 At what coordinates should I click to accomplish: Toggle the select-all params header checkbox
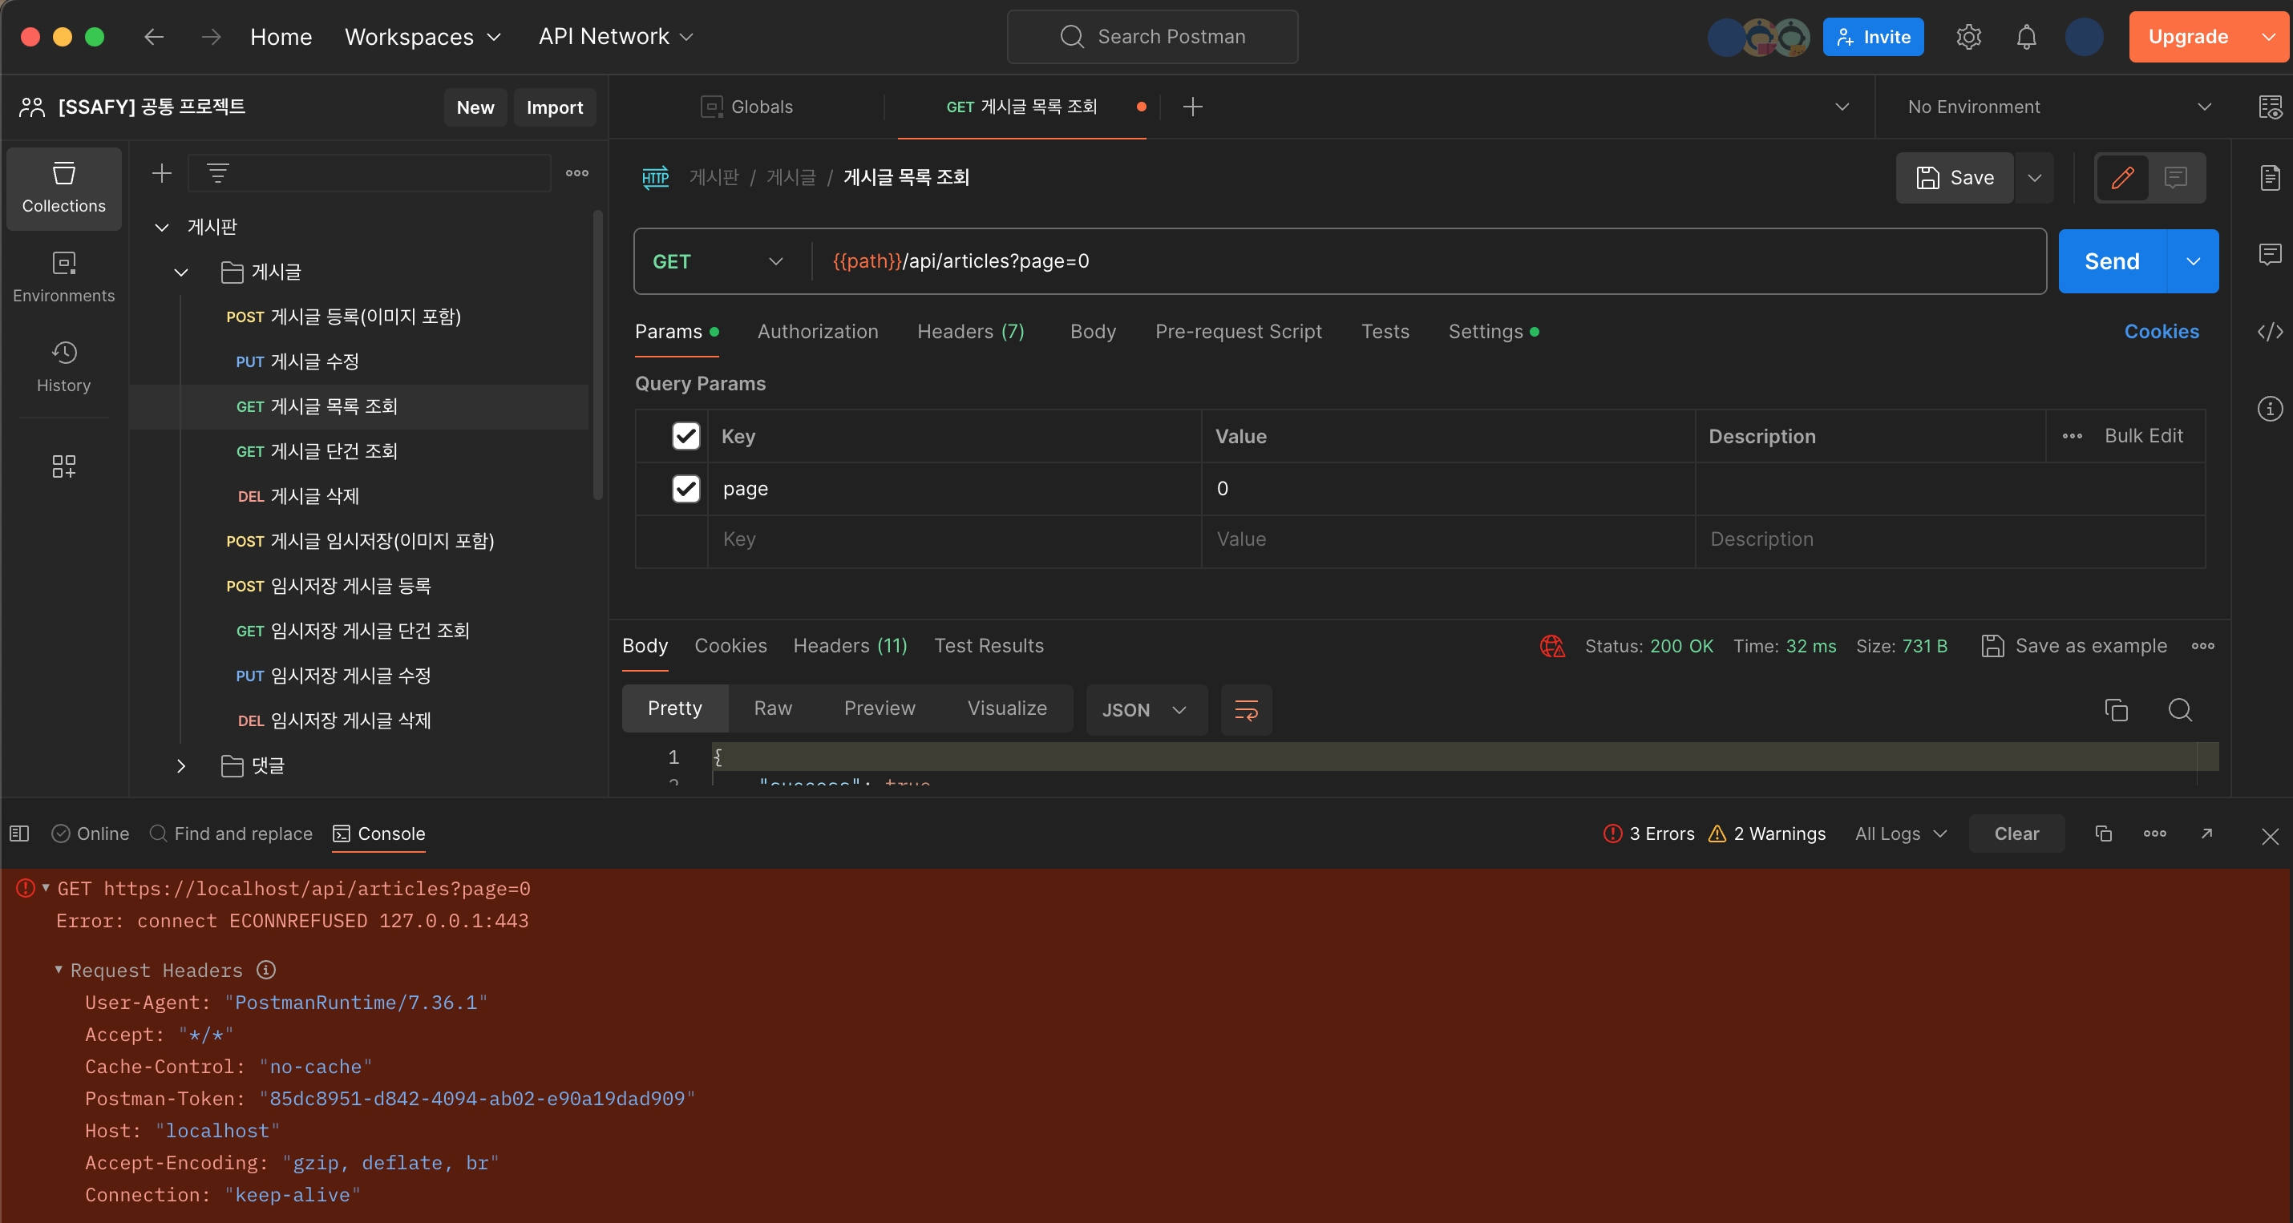(685, 436)
